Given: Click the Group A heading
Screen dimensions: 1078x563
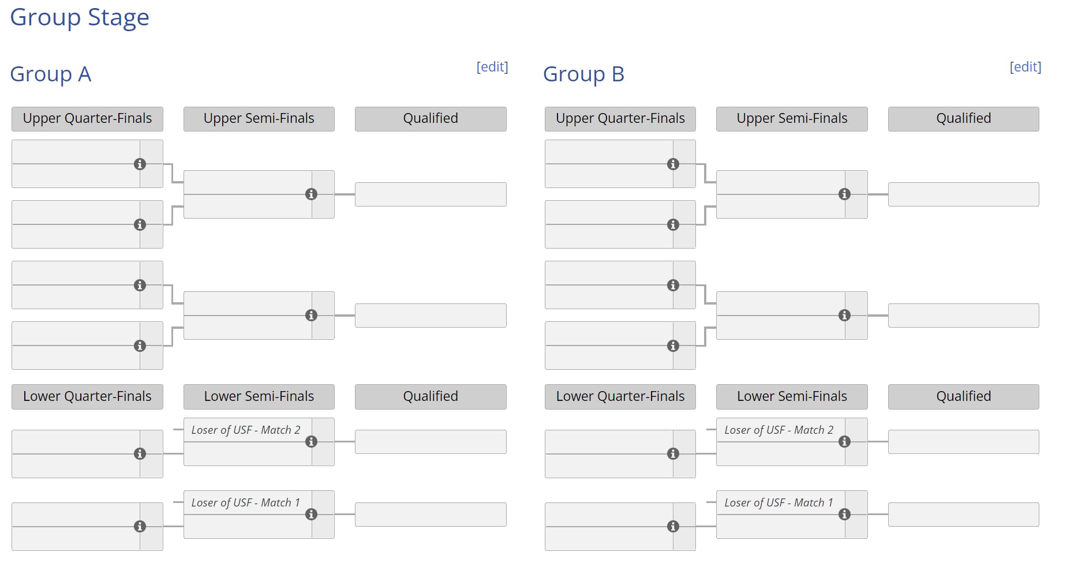Looking at the screenshot, I should 51,74.
